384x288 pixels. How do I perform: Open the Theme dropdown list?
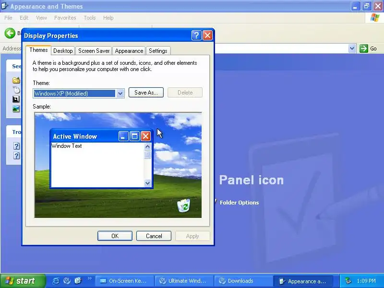pyautogui.click(x=120, y=93)
